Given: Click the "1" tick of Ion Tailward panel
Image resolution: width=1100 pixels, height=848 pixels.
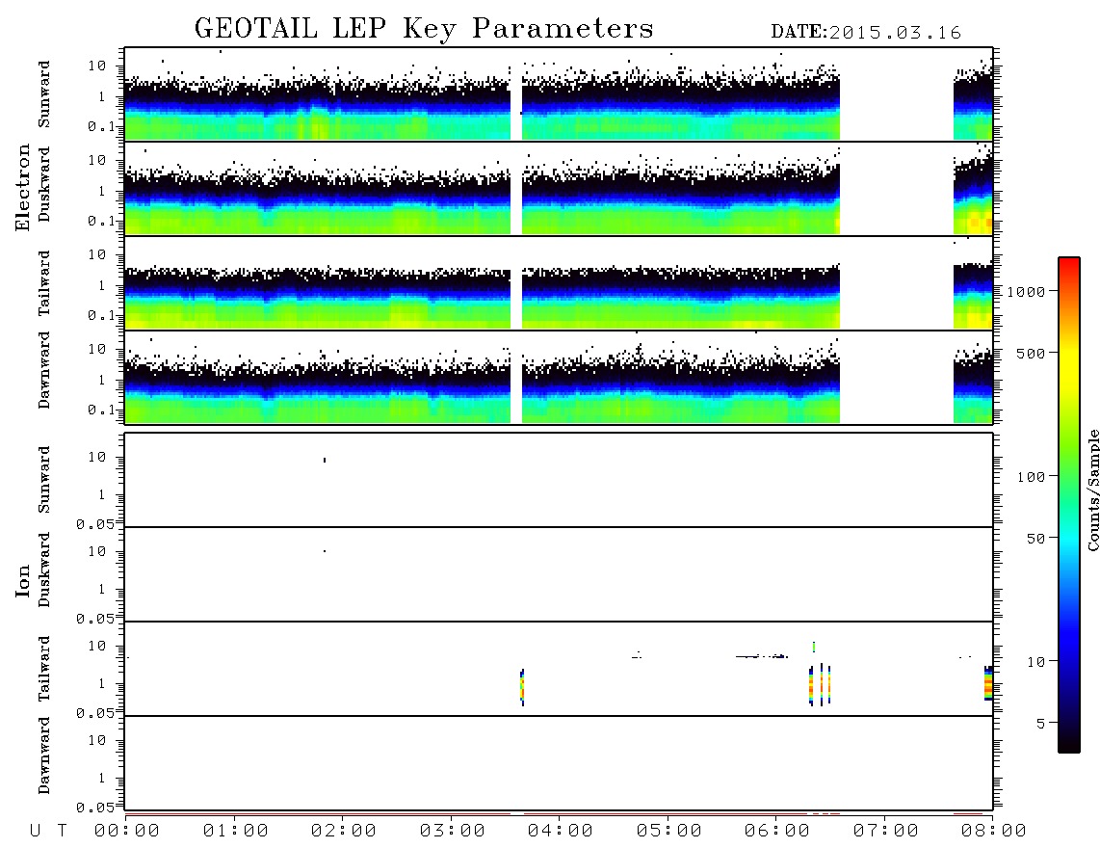Looking at the screenshot, I should pos(102,684).
